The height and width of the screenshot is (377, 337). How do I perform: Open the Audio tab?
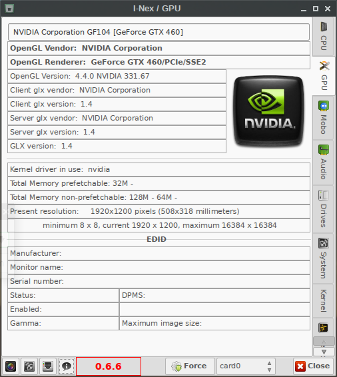[x=324, y=163]
